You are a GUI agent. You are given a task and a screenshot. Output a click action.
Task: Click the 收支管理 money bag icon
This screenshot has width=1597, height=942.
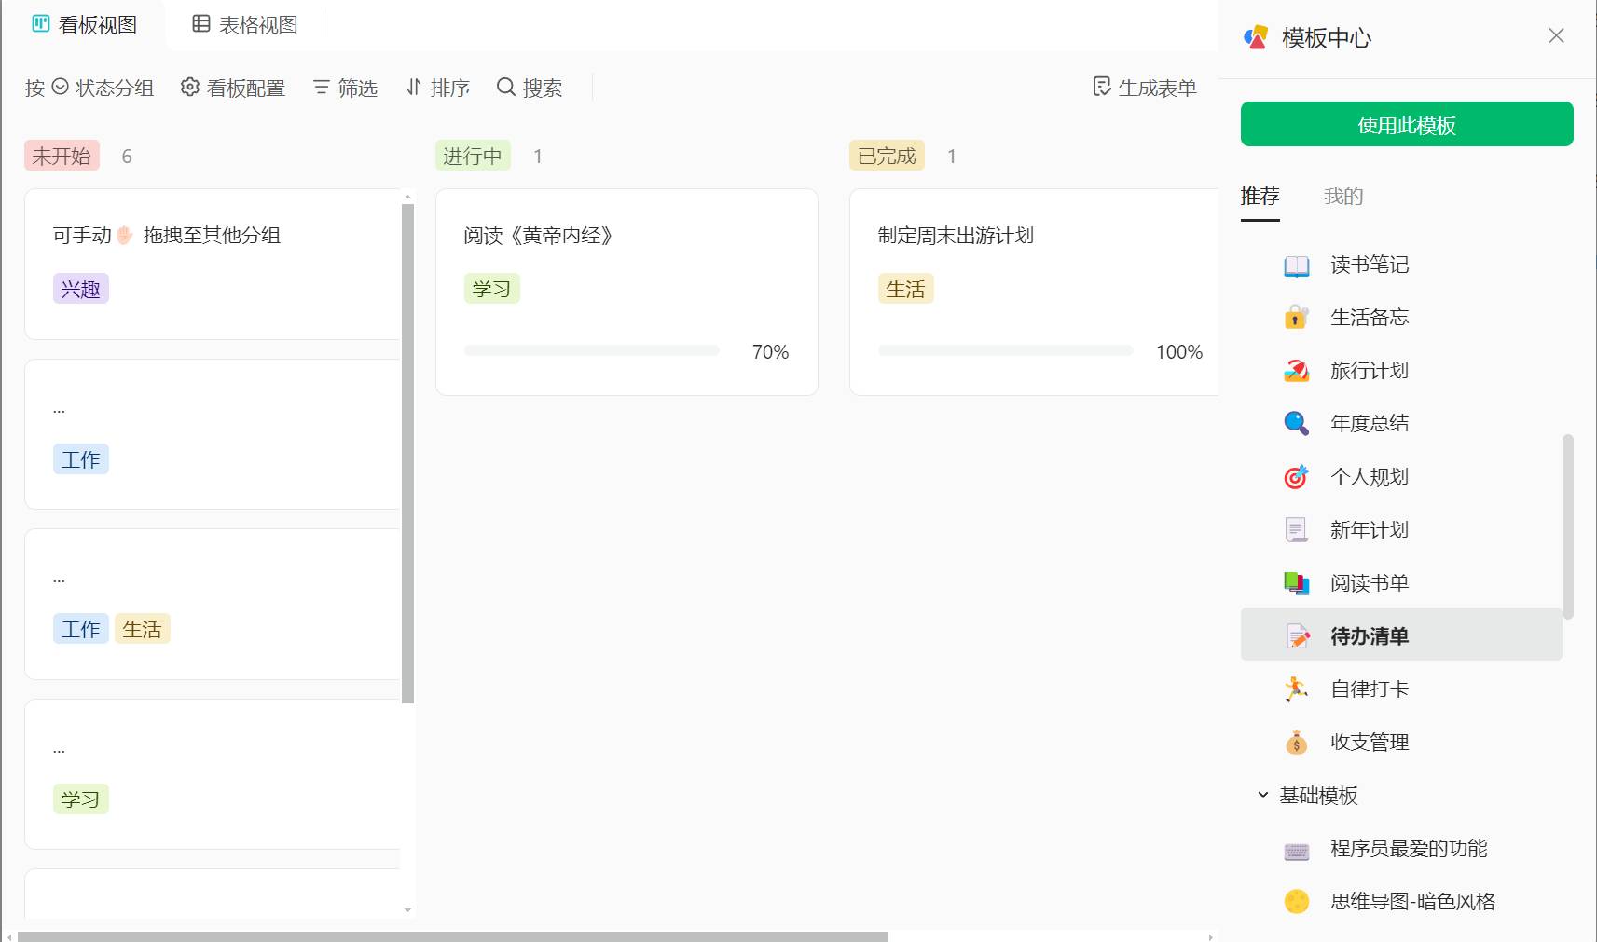[x=1297, y=743]
